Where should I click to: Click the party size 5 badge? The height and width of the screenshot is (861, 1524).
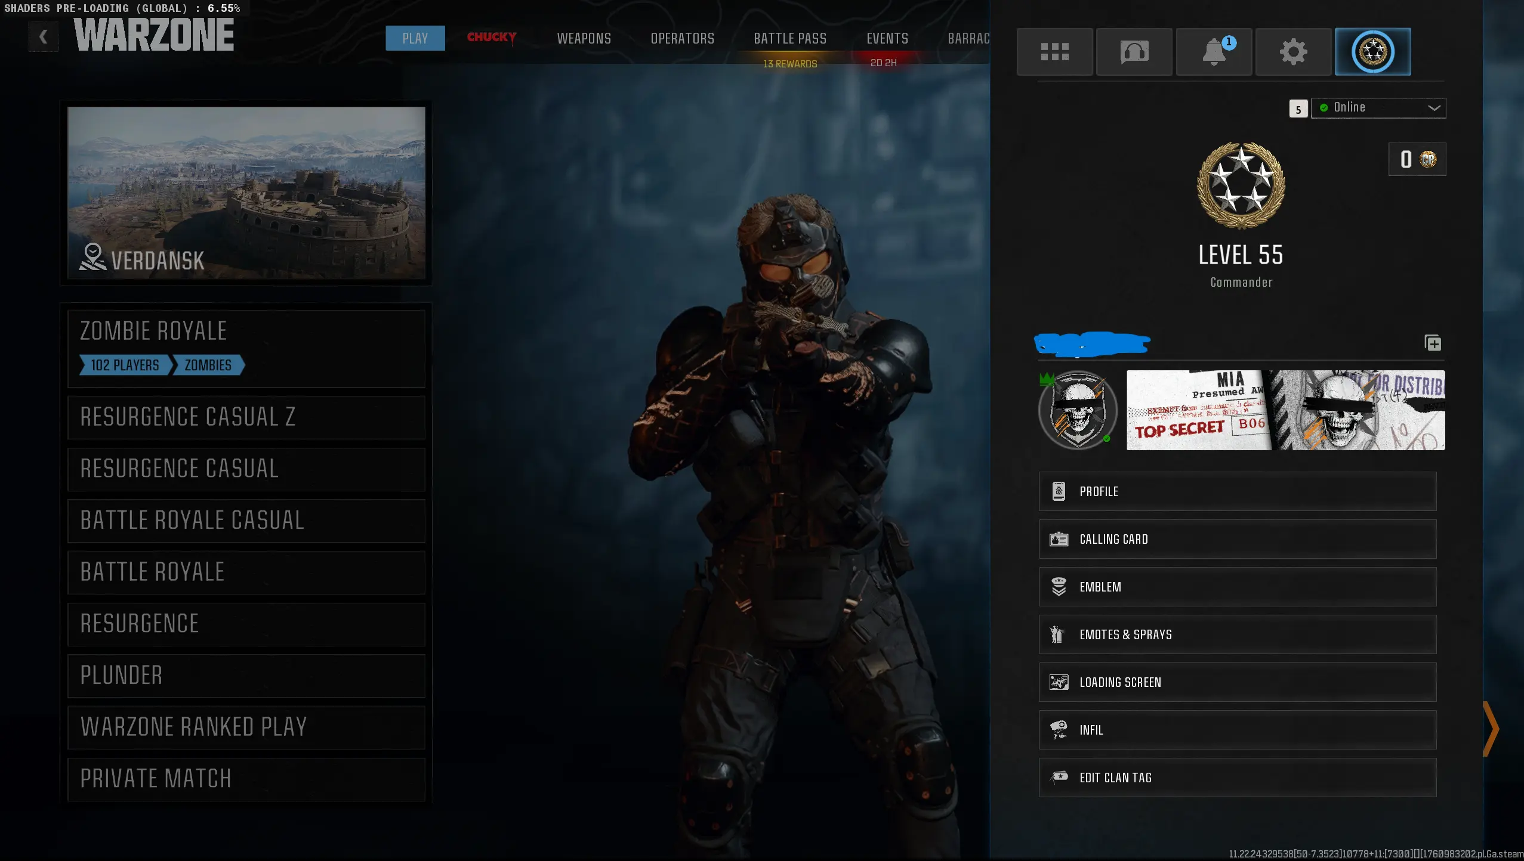point(1298,109)
